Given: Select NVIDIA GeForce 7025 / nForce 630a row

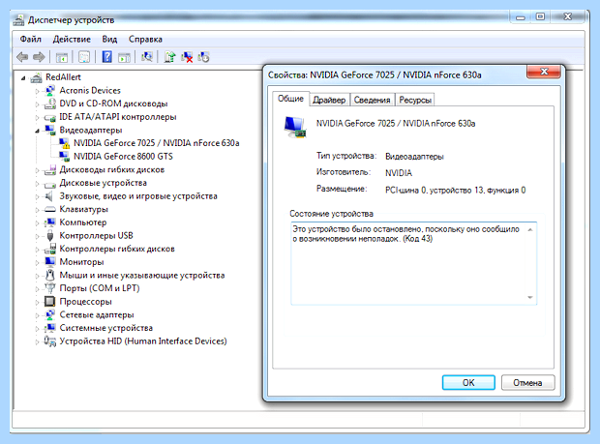Looking at the screenshot, I should click(156, 143).
